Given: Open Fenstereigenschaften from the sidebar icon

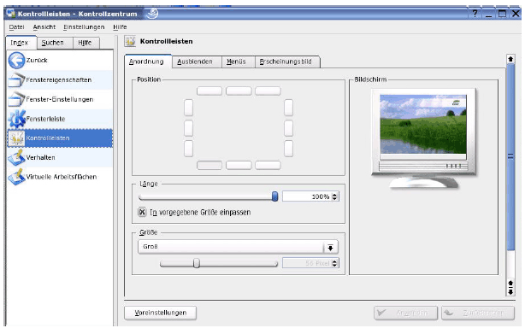Looking at the screenshot, I should coord(16,79).
